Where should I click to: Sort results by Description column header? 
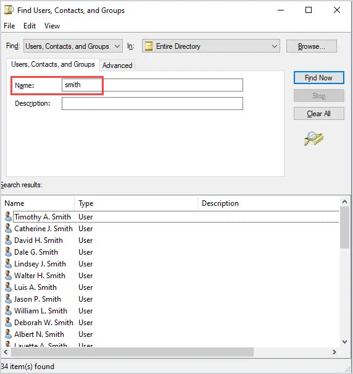[x=268, y=203]
